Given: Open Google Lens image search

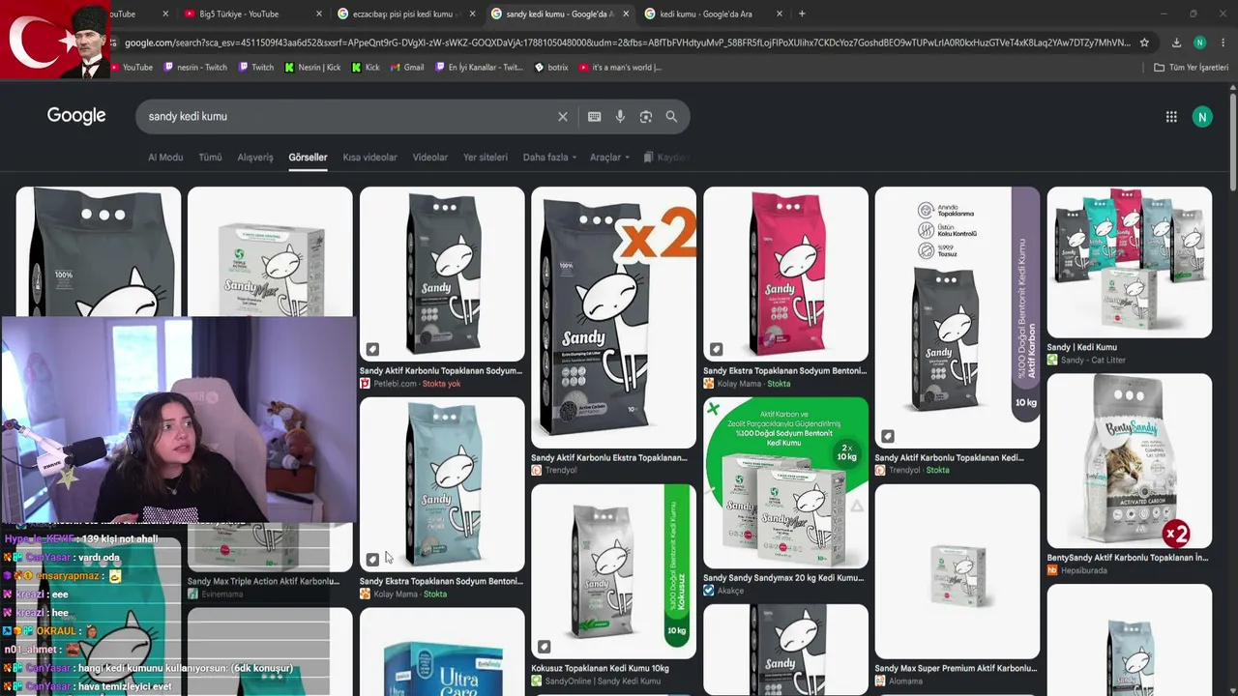Looking at the screenshot, I should click(646, 117).
